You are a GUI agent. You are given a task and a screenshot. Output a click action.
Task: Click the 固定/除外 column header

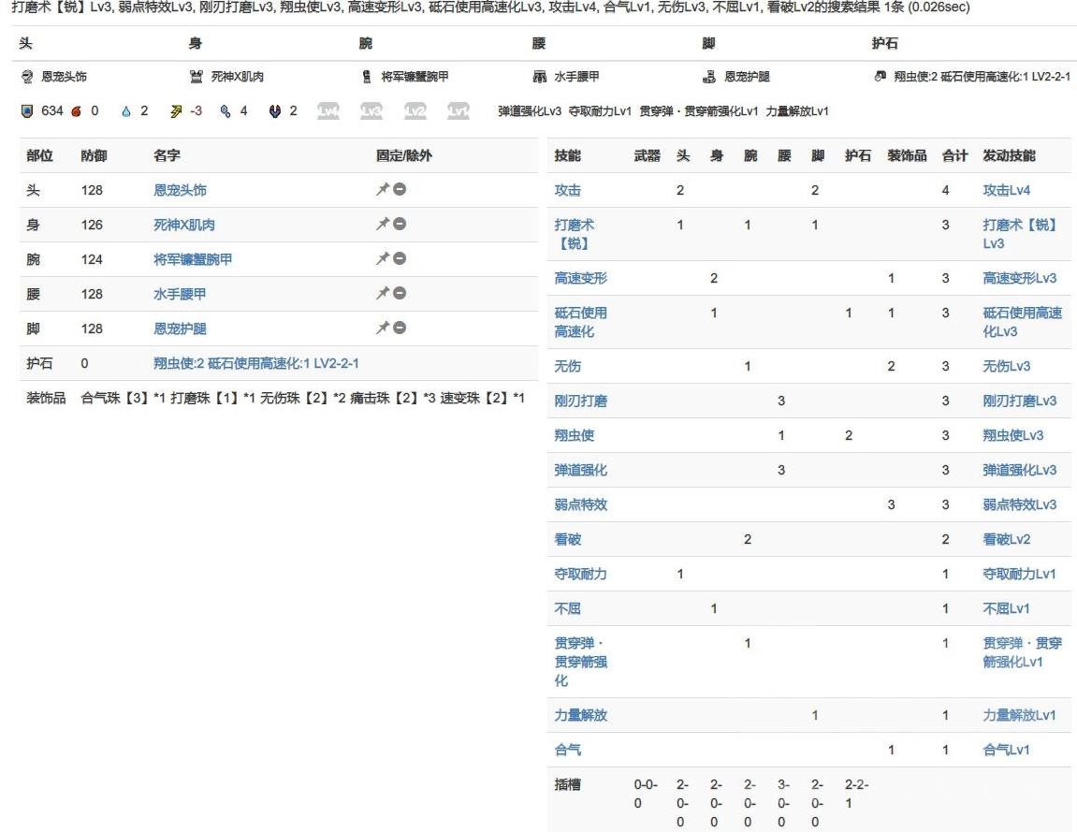(x=404, y=156)
